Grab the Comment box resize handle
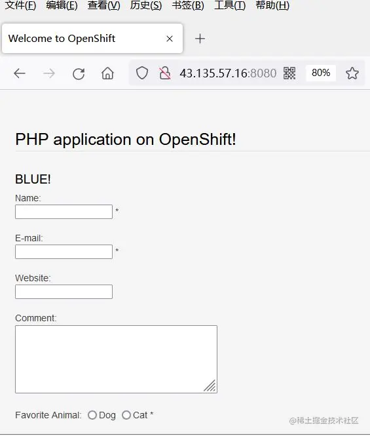The width and height of the screenshot is (370, 436). (x=210, y=386)
